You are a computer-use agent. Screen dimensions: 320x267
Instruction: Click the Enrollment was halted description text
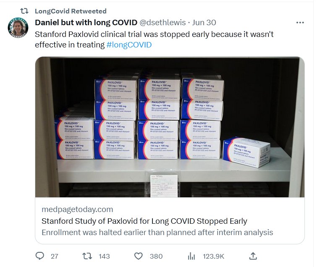157,232
